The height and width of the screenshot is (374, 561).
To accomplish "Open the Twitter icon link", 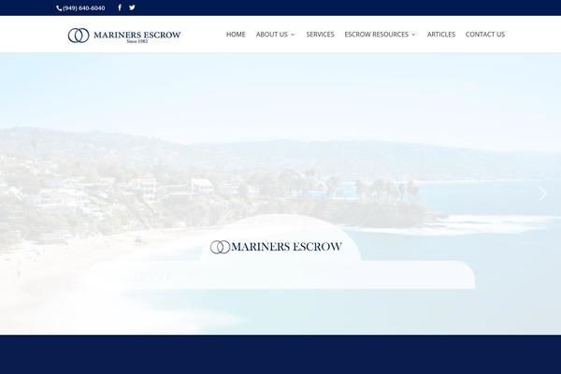I will [x=132, y=7].
